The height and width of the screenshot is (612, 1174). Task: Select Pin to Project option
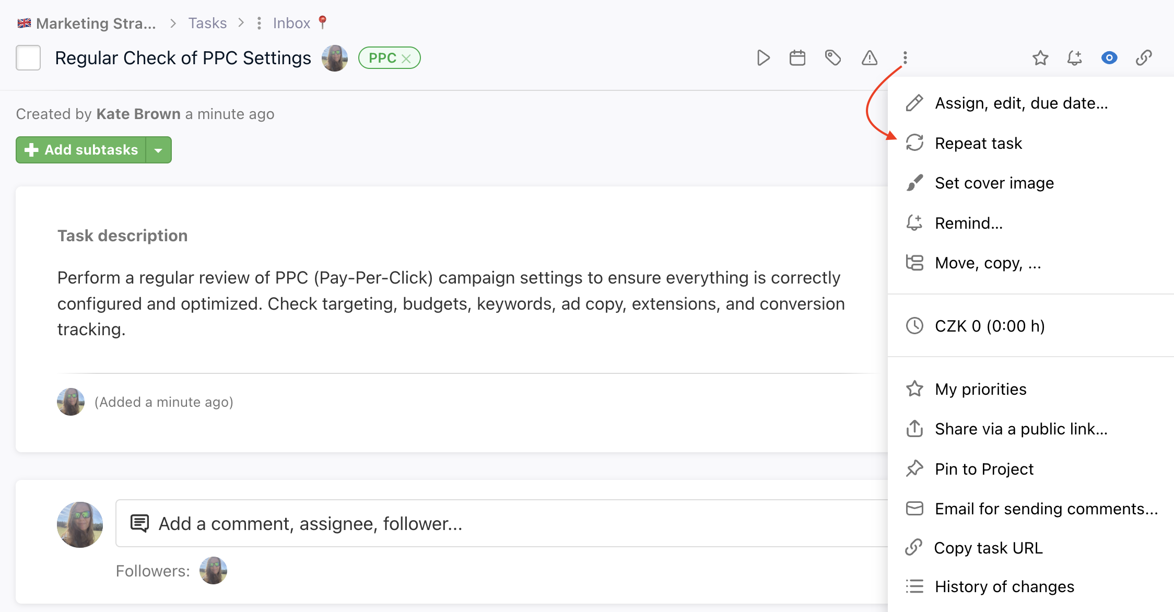coord(1031,469)
